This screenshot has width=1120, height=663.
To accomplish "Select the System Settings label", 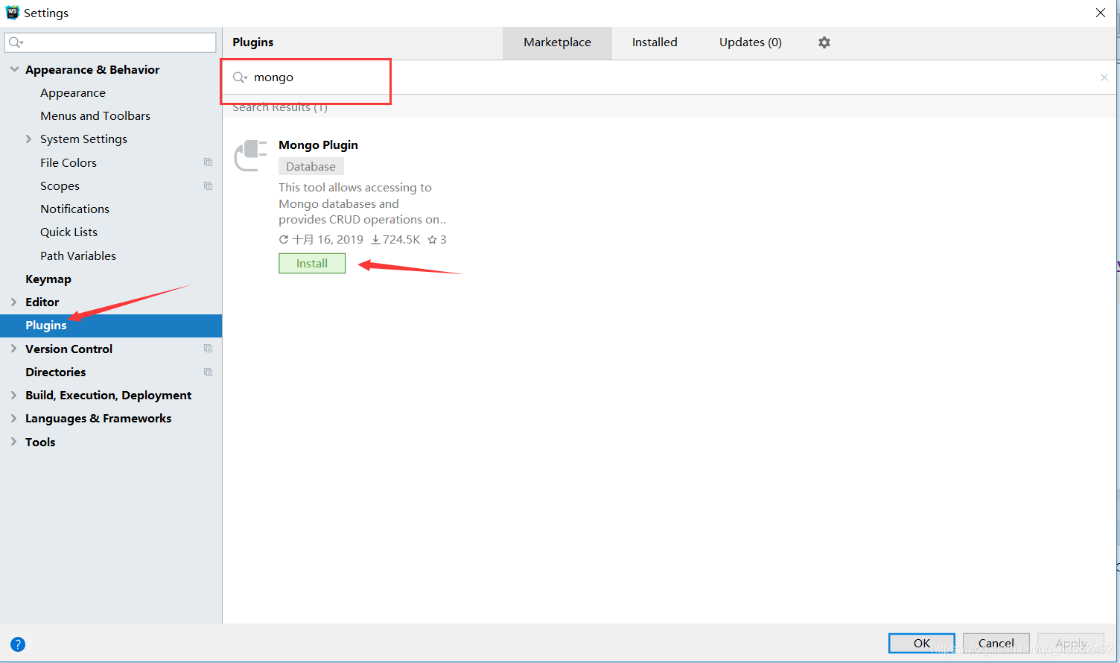I will [83, 139].
